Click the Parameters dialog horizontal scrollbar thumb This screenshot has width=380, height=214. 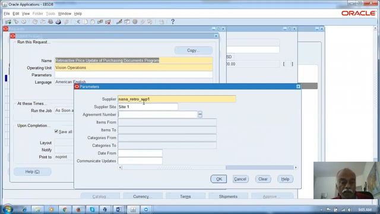(174, 168)
